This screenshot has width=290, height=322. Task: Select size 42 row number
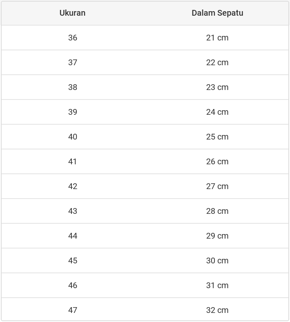pos(73,186)
